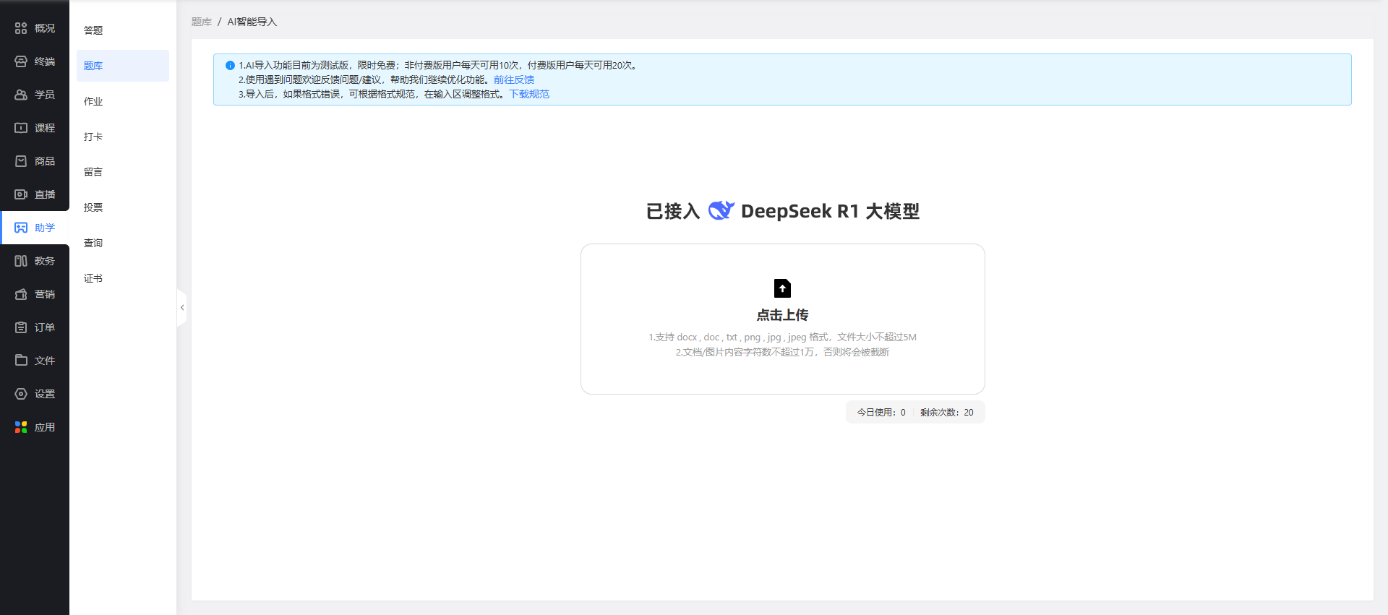The height and width of the screenshot is (615, 1388).
Task: Click the 学员 students icon
Action: pos(21,95)
